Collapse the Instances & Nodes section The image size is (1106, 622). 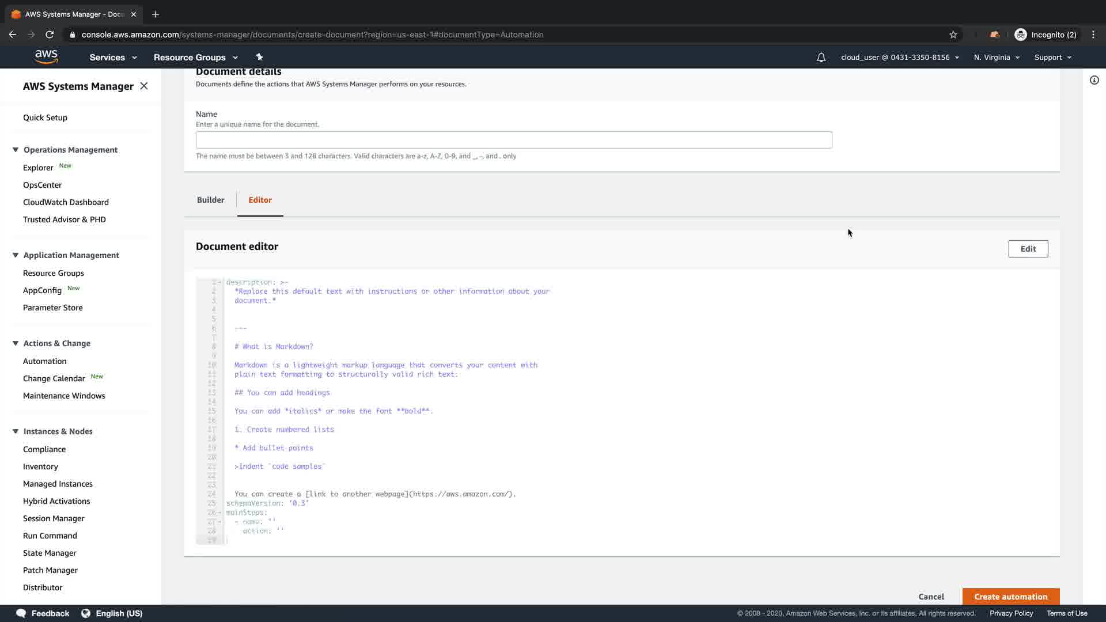coord(16,431)
